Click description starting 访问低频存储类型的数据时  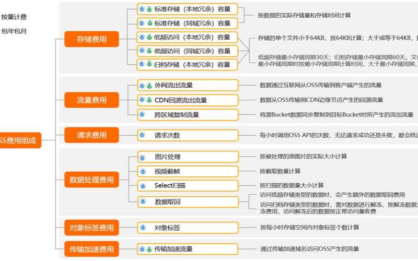coord(332,195)
